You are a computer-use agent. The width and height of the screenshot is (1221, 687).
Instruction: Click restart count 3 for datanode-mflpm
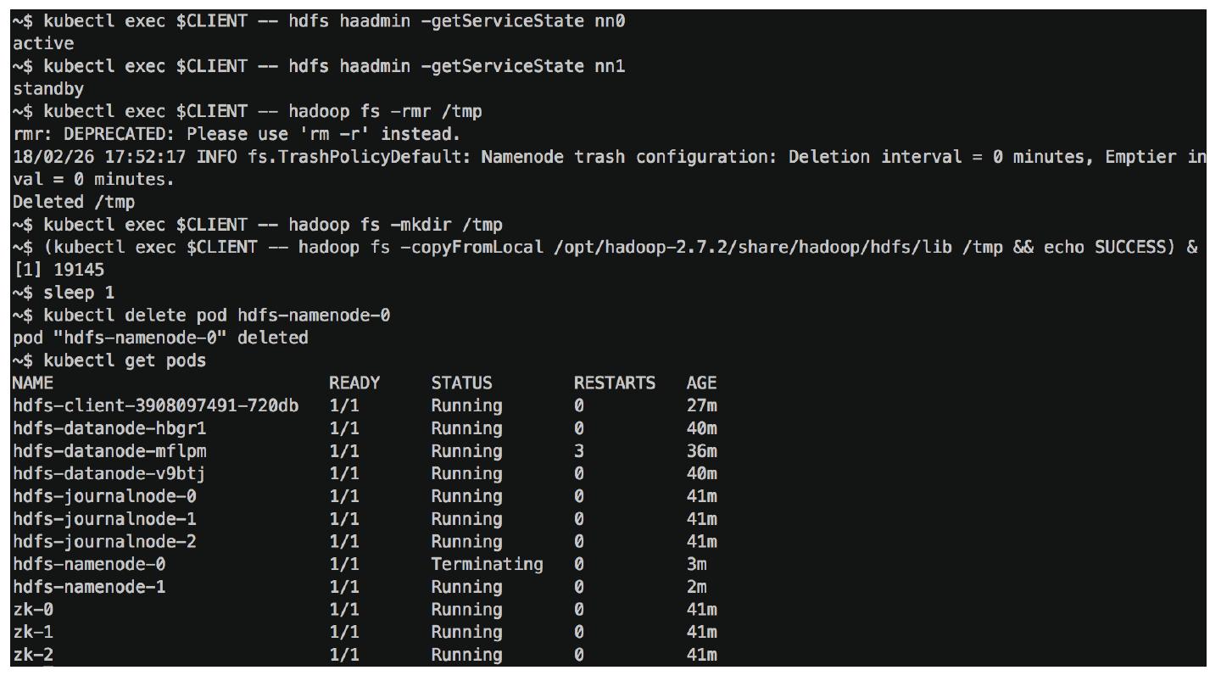pos(579,451)
